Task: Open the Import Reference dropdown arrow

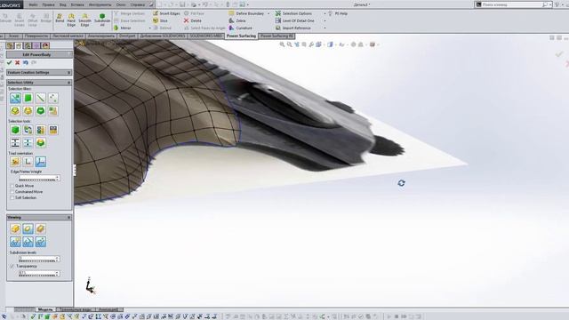Action: pos(325,28)
